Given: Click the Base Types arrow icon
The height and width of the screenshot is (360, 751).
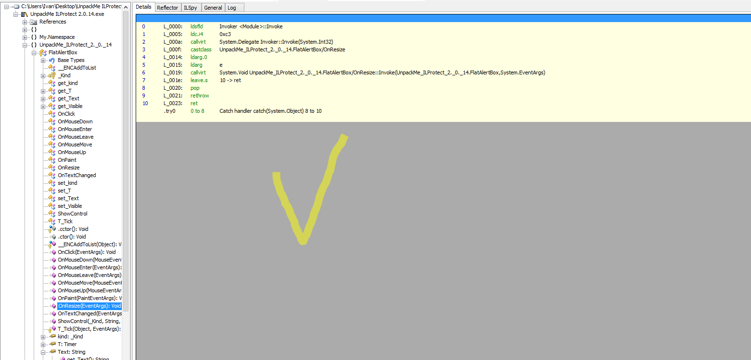Looking at the screenshot, I should (x=52, y=60).
